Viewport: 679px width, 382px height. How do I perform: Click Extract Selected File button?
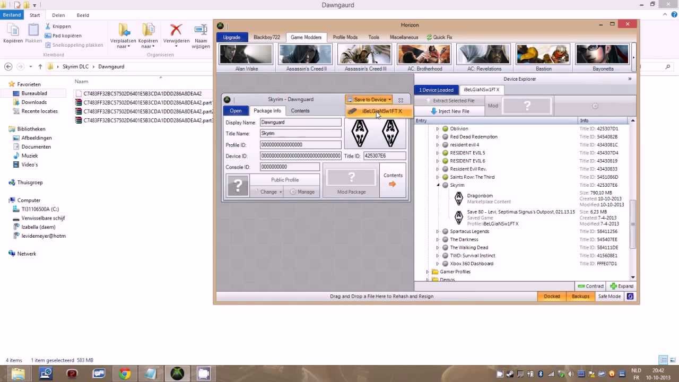pyautogui.click(x=450, y=101)
